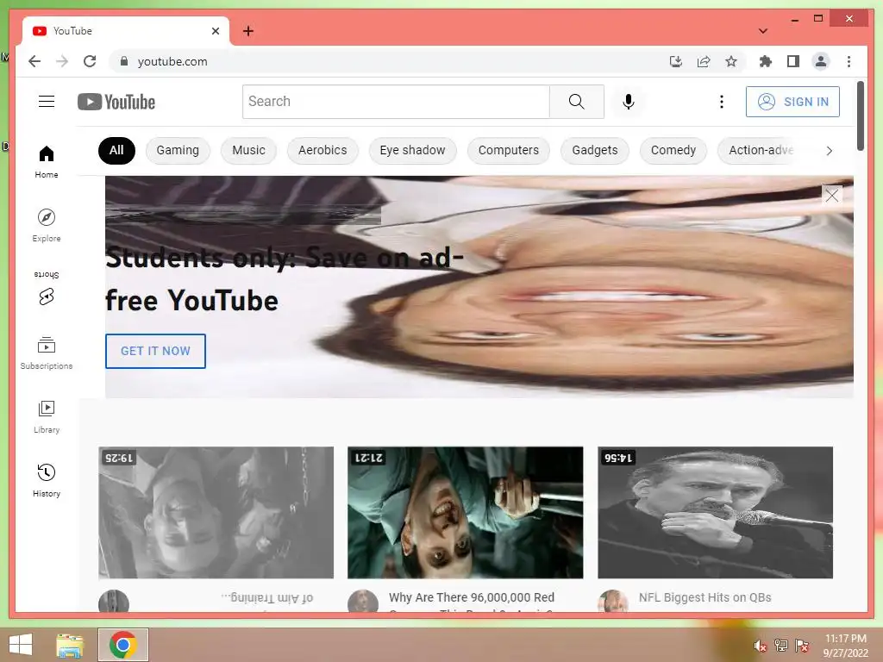Select the Comedy category chip
The image size is (883, 662).
pyautogui.click(x=673, y=150)
